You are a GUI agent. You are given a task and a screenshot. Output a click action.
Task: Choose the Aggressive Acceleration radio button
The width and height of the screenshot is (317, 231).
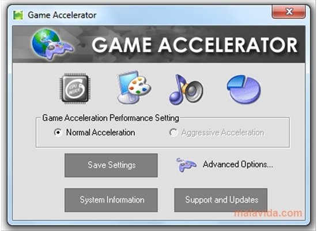click(173, 132)
